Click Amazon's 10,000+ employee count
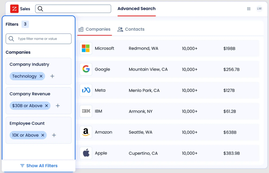The image size is (269, 173). coord(190,132)
